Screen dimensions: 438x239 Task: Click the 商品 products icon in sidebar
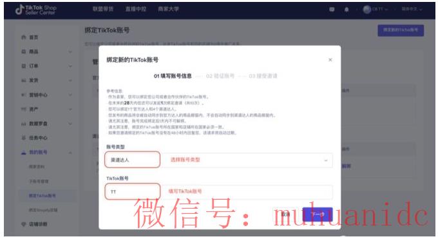[24, 52]
